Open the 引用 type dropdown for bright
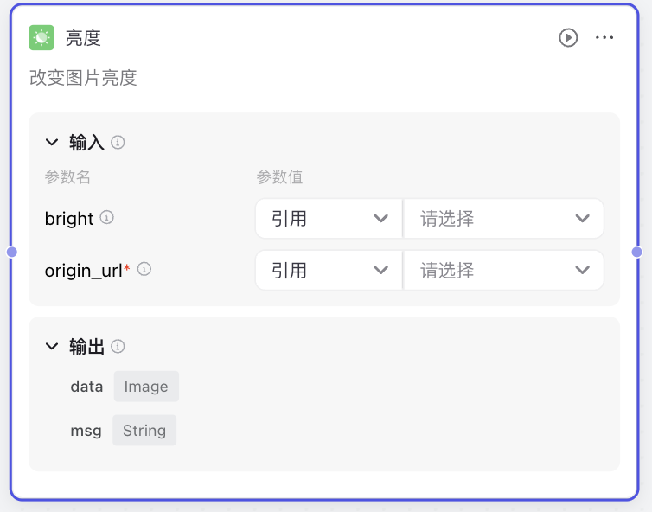 (329, 218)
